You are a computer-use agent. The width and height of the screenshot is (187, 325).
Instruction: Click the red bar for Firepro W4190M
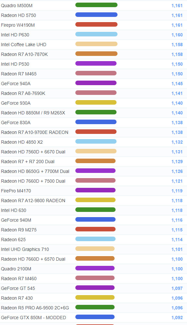coord(96,24)
